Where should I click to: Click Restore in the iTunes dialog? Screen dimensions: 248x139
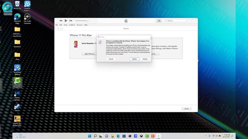coord(145,59)
